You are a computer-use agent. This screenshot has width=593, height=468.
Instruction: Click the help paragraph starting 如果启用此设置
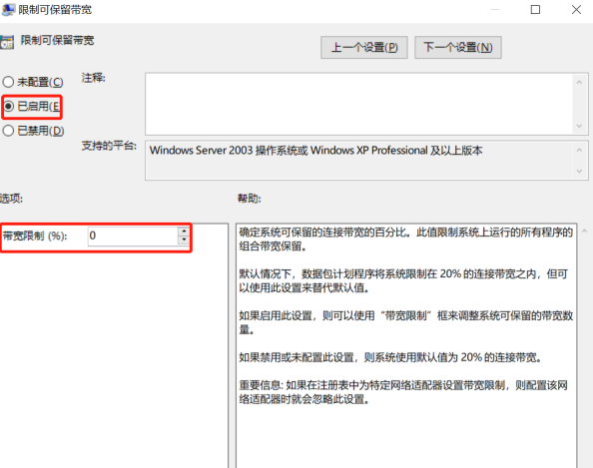pyautogui.click(x=405, y=322)
